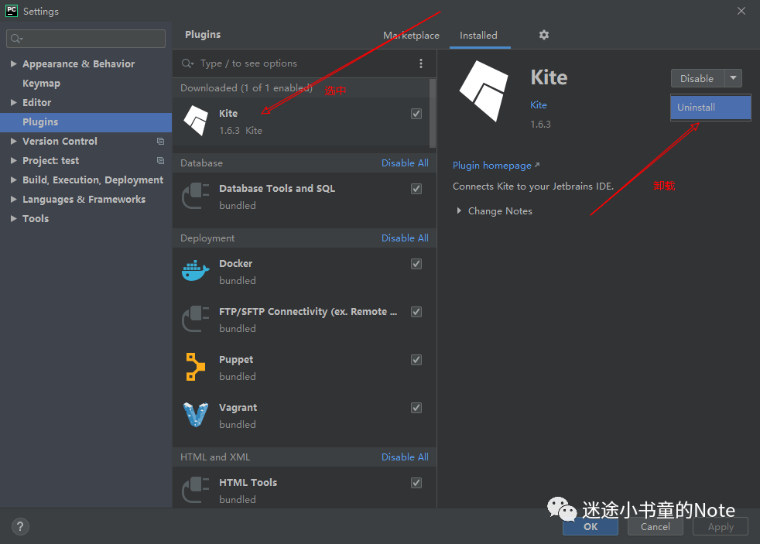Click the Apply button
760x544 pixels.
(721, 526)
